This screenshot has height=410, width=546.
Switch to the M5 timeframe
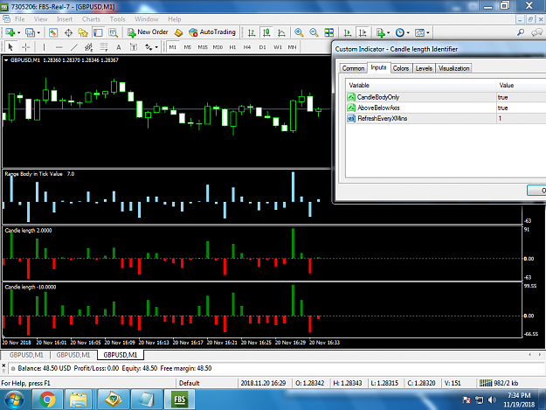(188, 47)
